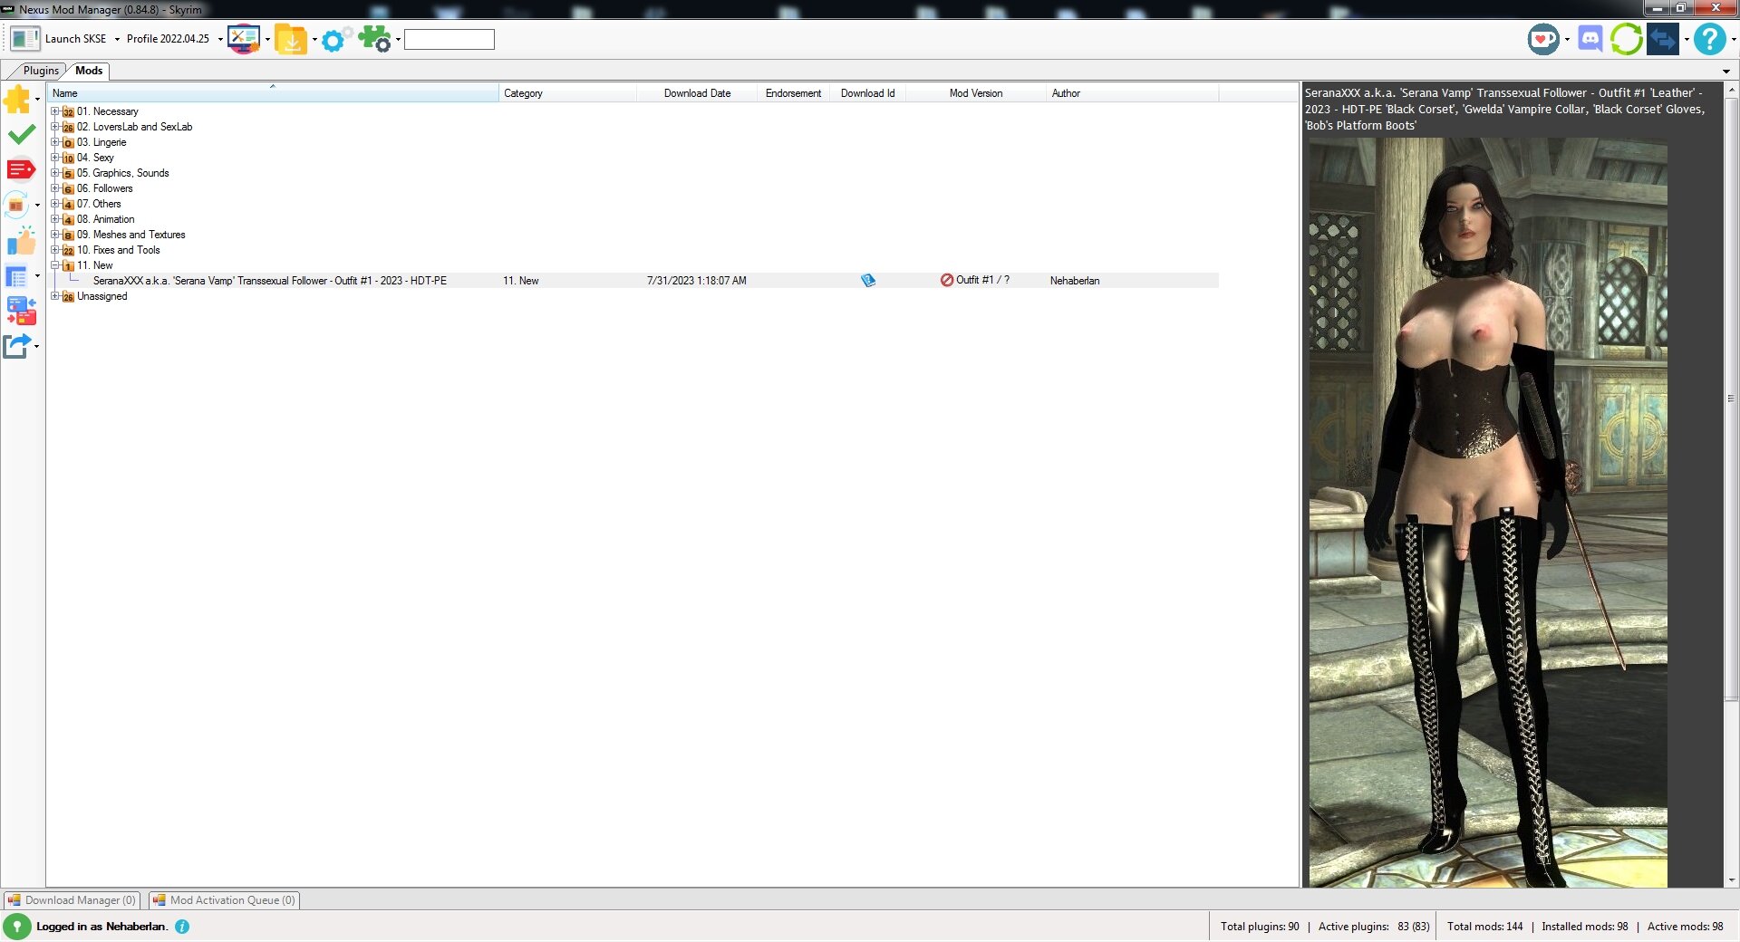The width and height of the screenshot is (1740, 942).
Task: Click the blue and red export icon
Action: pyautogui.click(x=21, y=311)
